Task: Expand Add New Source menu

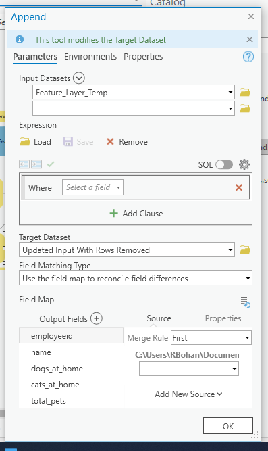Action: tap(188, 394)
